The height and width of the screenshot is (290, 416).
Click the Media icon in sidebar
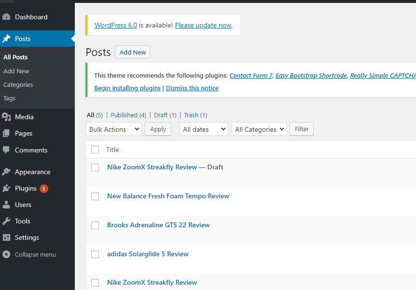[x=6, y=117]
